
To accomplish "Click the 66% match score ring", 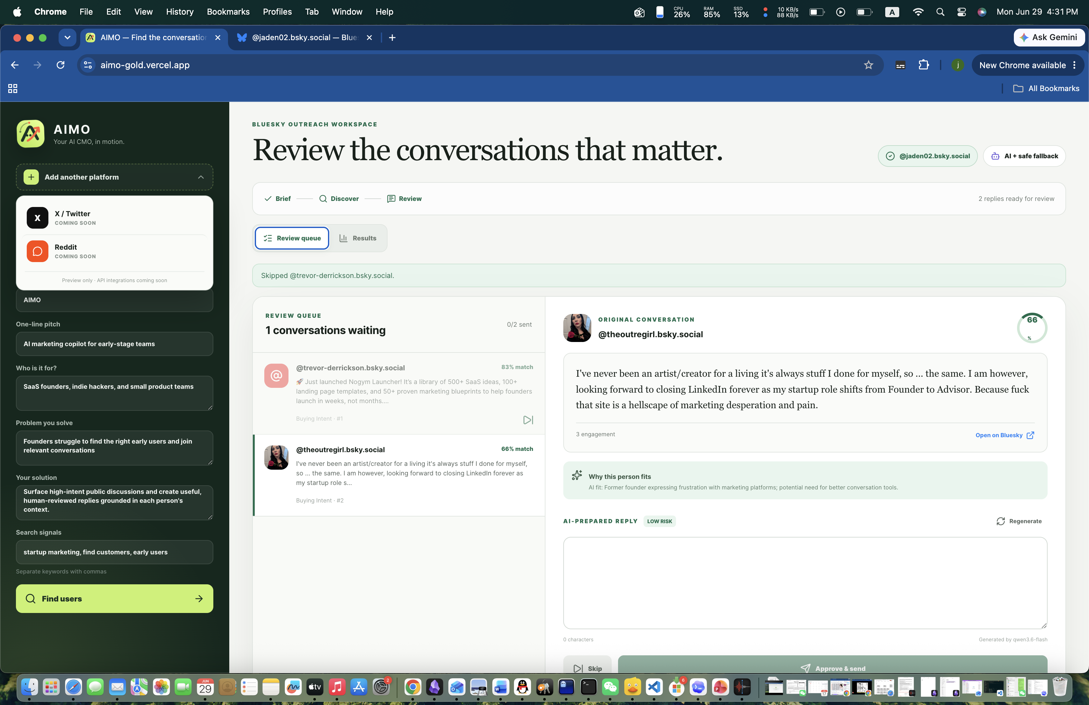I will coord(1032,328).
